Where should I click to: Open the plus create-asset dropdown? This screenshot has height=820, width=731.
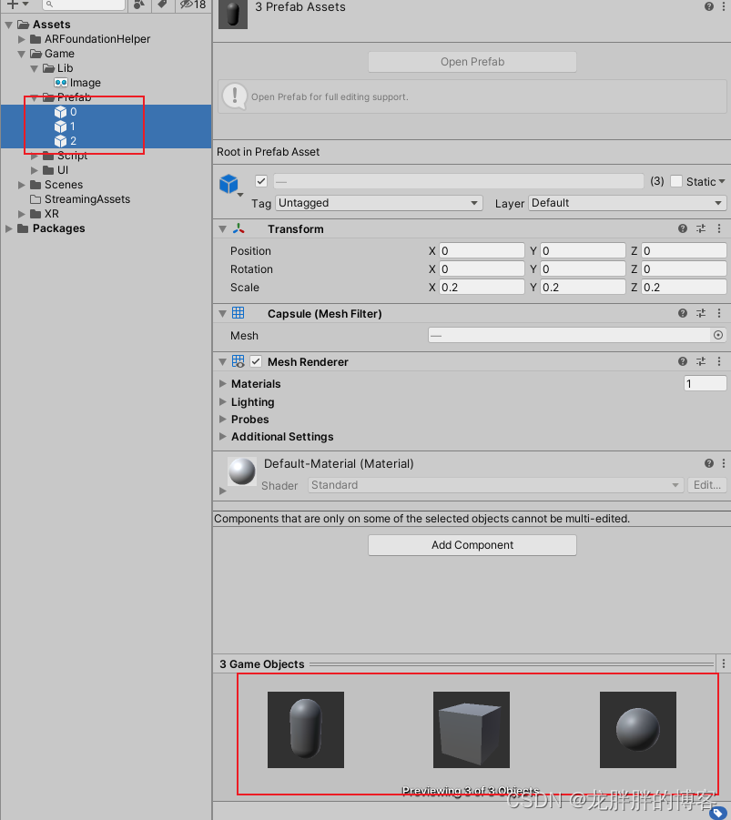tap(17, 5)
